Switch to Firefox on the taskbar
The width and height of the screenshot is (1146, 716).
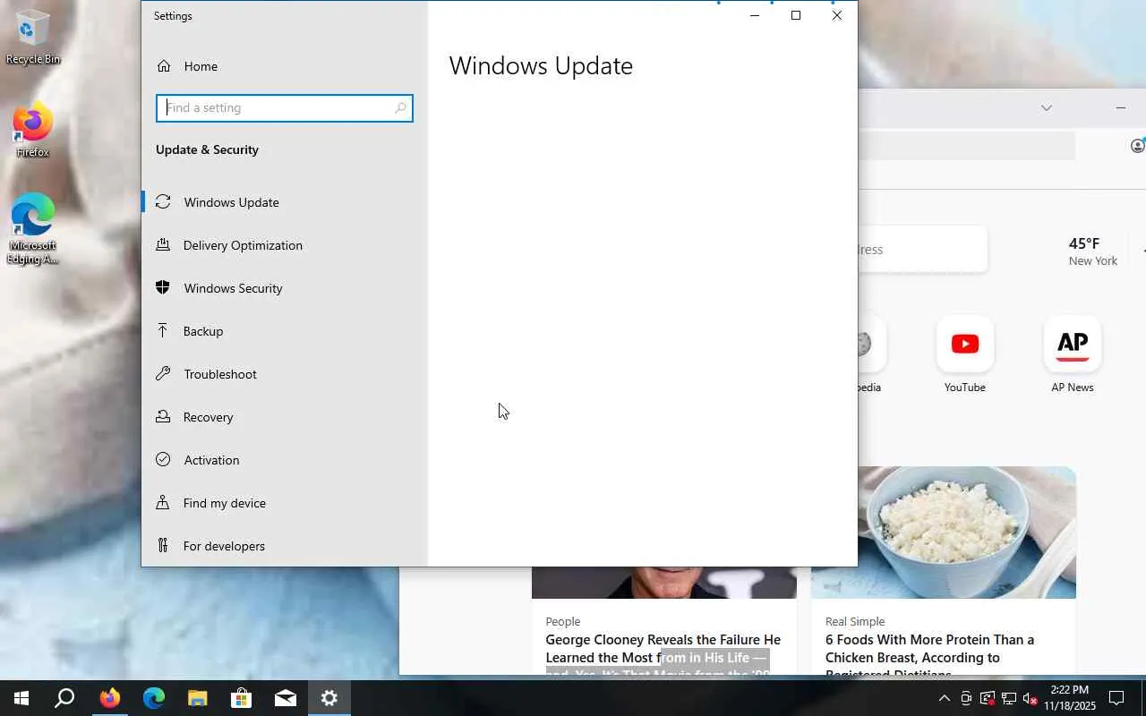(x=109, y=698)
